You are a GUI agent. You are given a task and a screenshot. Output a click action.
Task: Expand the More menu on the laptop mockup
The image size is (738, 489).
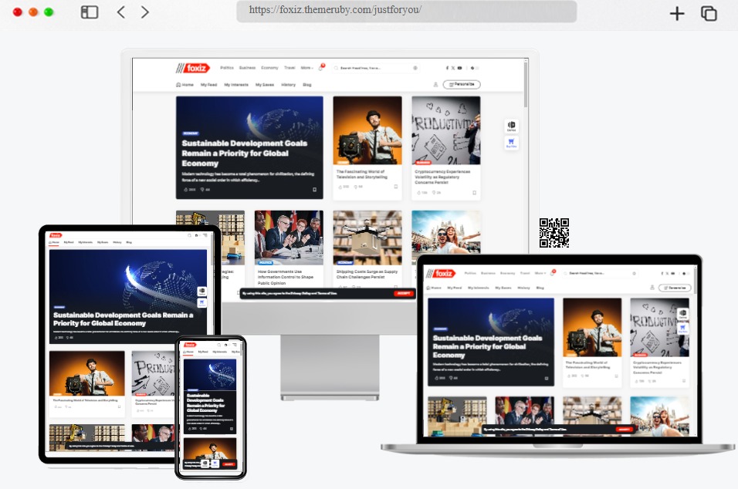click(540, 272)
